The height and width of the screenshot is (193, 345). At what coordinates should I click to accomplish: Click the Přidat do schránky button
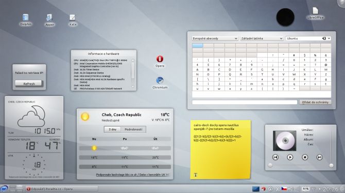(x=315, y=102)
